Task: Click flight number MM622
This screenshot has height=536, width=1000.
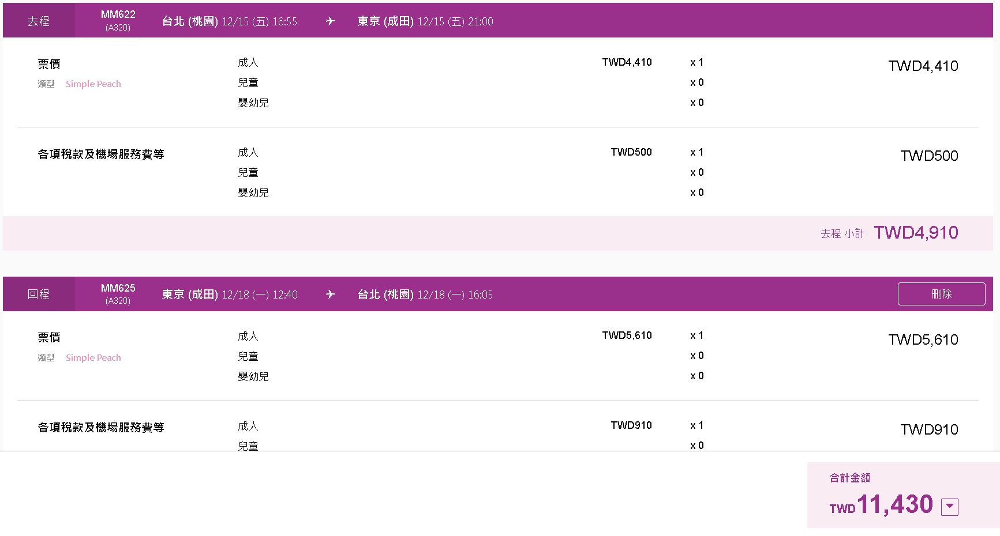Action: tap(118, 15)
